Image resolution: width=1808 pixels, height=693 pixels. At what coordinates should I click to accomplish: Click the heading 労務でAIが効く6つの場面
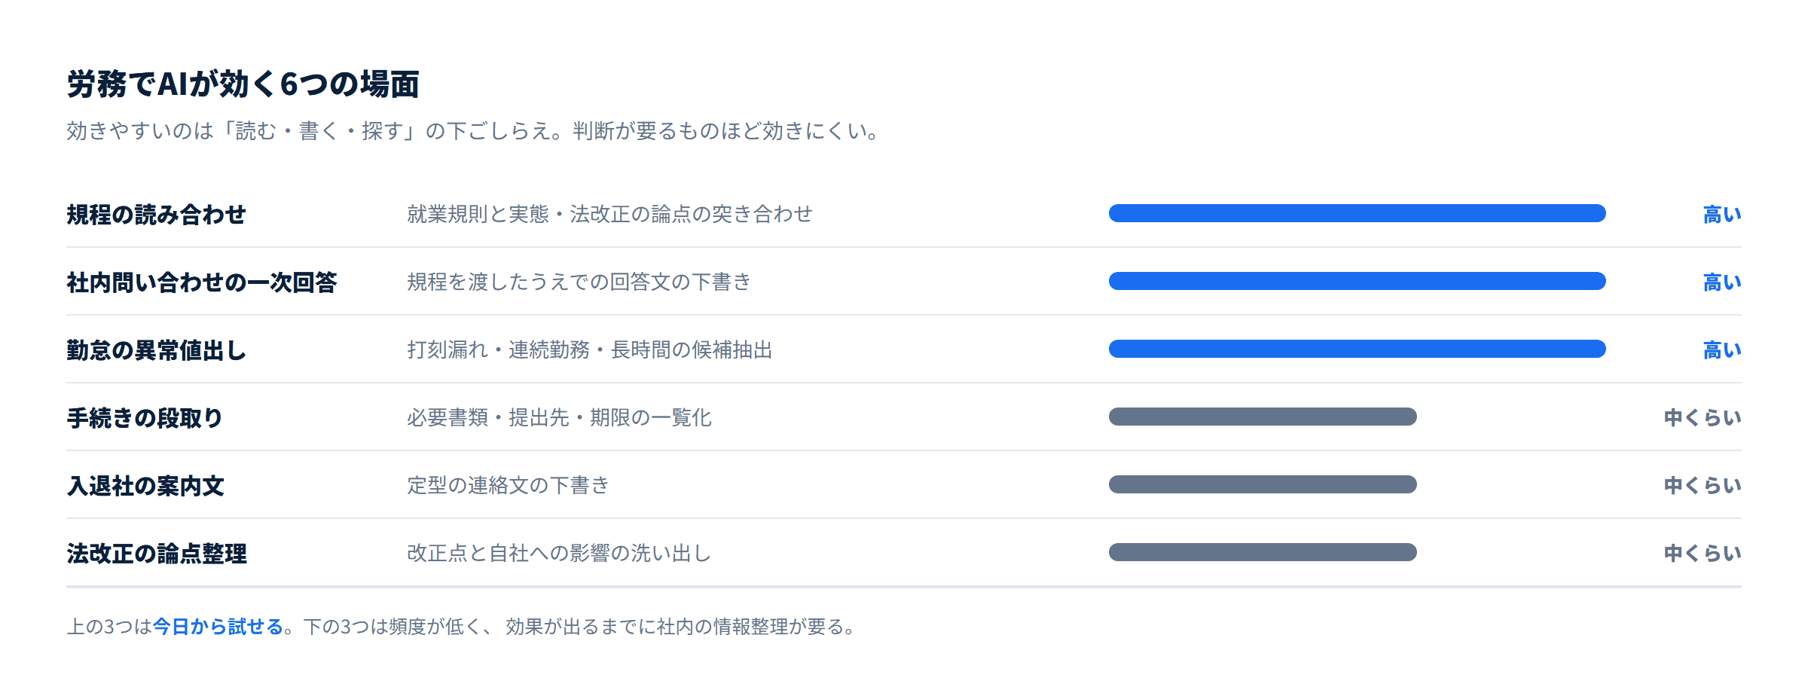pos(243,84)
